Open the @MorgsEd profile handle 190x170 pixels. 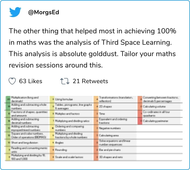(44, 13)
